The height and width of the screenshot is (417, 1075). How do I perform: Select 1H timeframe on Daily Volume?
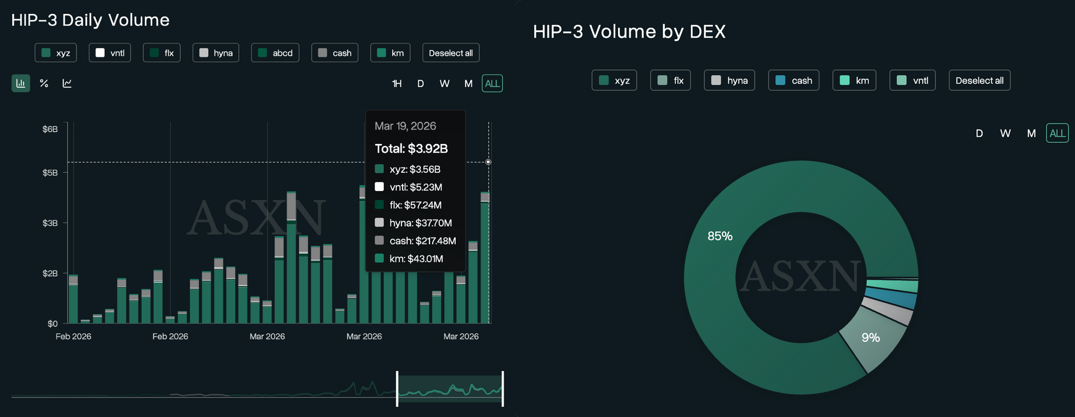pos(397,83)
